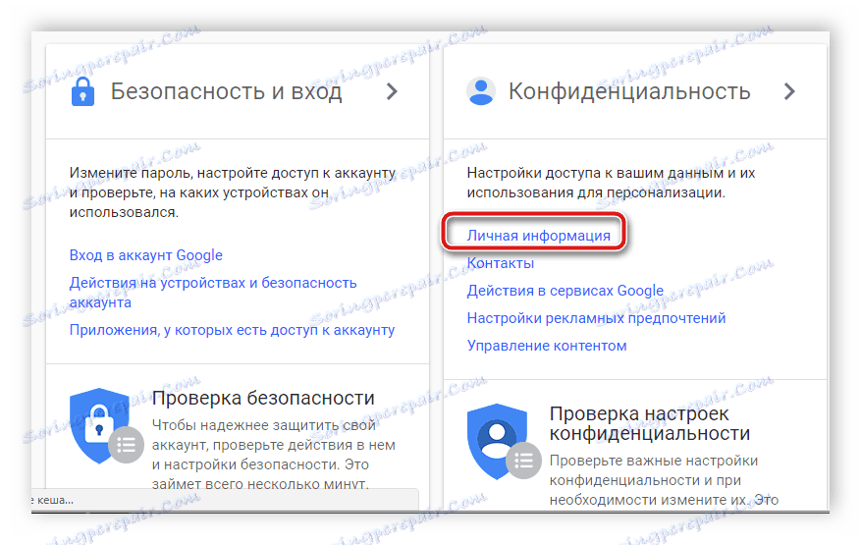Open the Безопасность и вход heading

pyautogui.click(x=226, y=91)
